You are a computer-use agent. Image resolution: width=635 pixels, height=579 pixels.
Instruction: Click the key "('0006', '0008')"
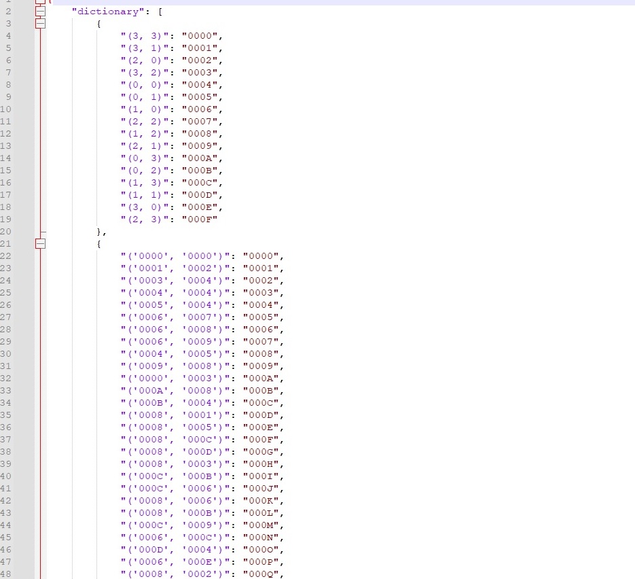(x=175, y=330)
